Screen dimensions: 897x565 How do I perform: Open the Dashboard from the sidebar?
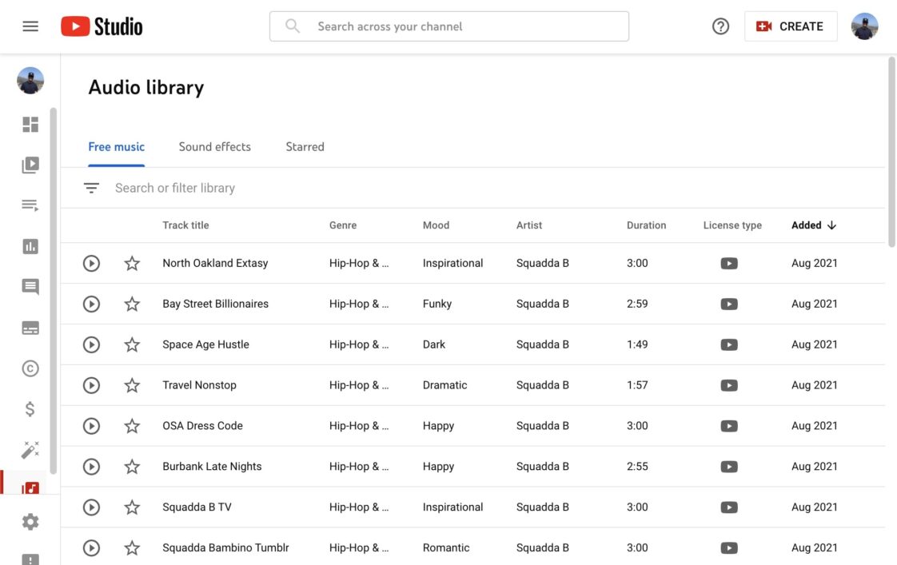pyautogui.click(x=30, y=123)
